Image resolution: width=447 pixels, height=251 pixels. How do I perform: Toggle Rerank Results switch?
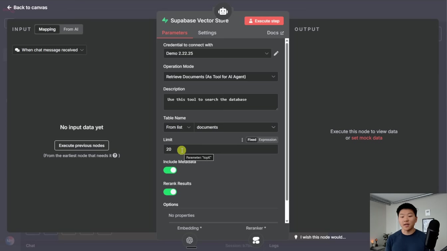click(170, 192)
